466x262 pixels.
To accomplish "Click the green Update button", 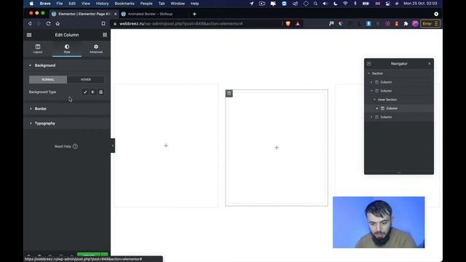I will point(89,255).
